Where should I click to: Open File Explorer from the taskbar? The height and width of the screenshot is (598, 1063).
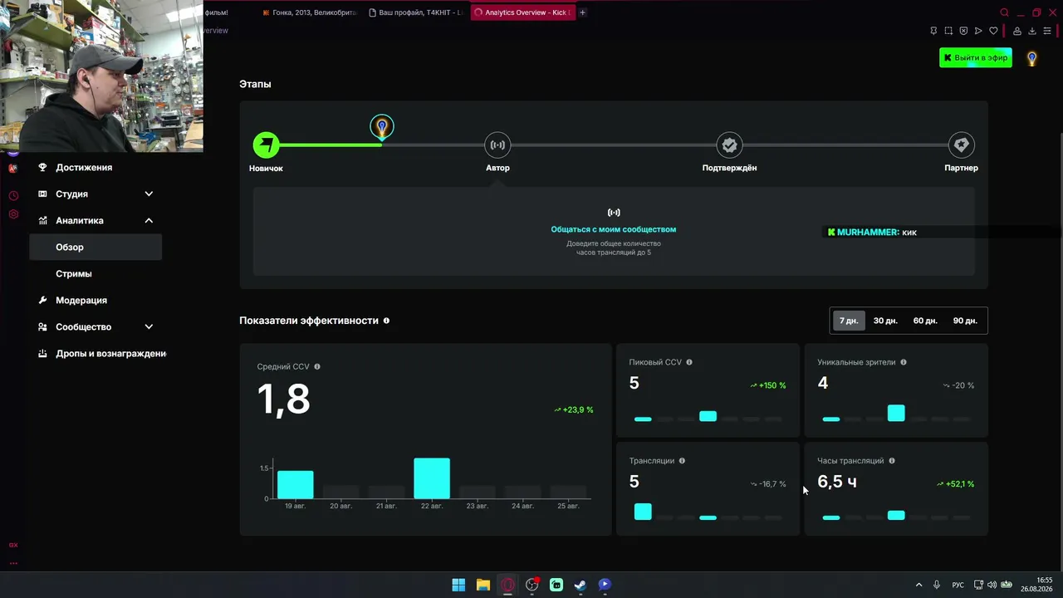pyautogui.click(x=483, y=585)
